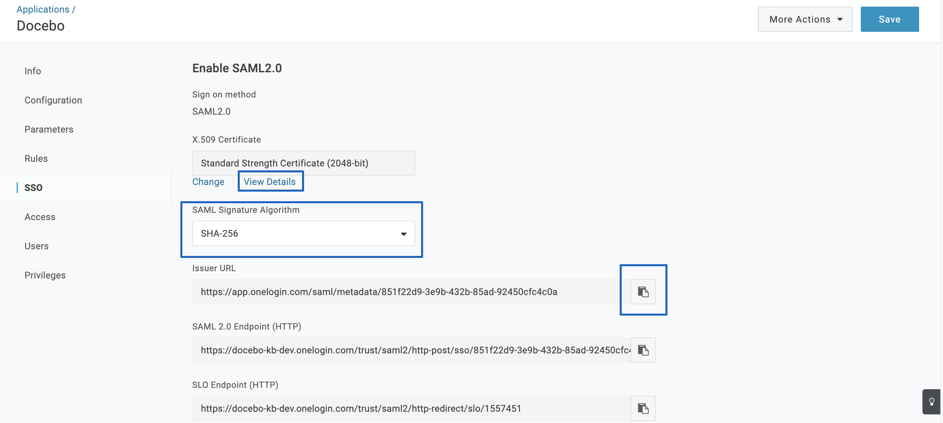Click the Sign on method label

pyautogui.click(x=224, y=94)
